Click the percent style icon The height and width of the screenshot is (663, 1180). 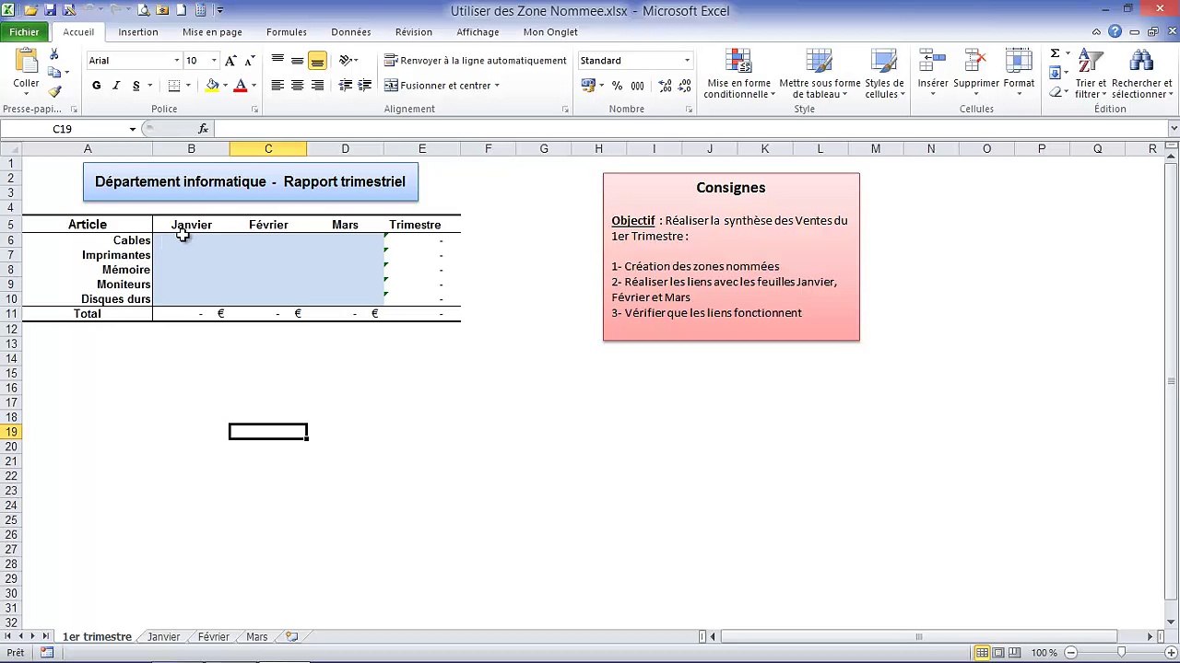617,86
